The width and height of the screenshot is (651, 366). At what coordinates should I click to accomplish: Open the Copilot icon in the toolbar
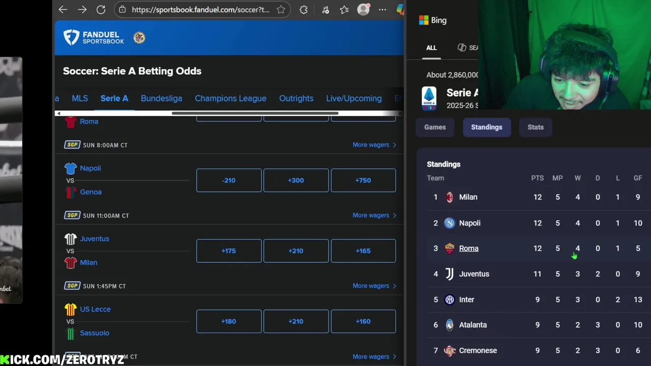tap(400, 10)
